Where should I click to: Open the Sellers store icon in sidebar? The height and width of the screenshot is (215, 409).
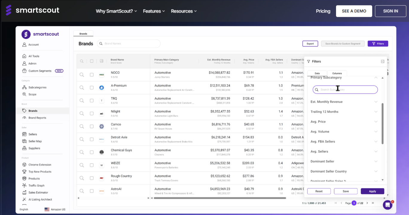25,134
